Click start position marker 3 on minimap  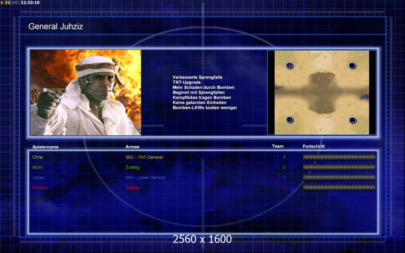tap(290, 66)
